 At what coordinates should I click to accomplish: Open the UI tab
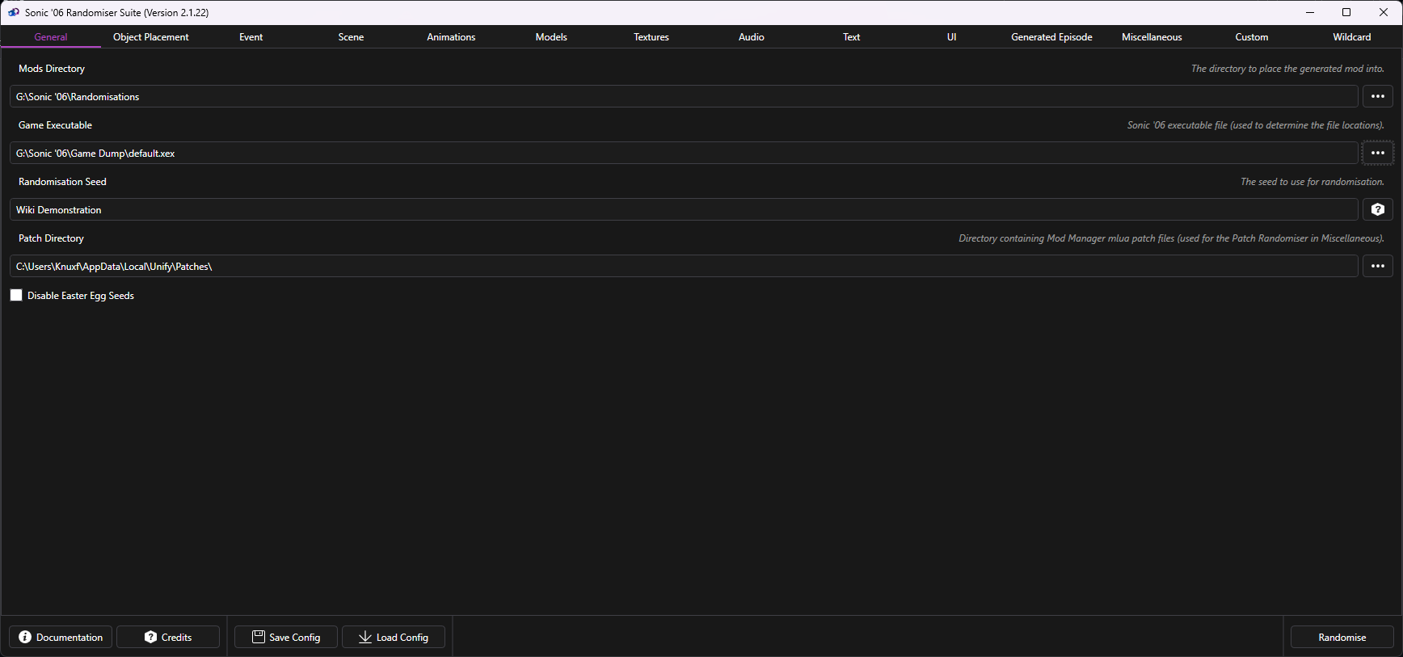(x=951, y=37)
